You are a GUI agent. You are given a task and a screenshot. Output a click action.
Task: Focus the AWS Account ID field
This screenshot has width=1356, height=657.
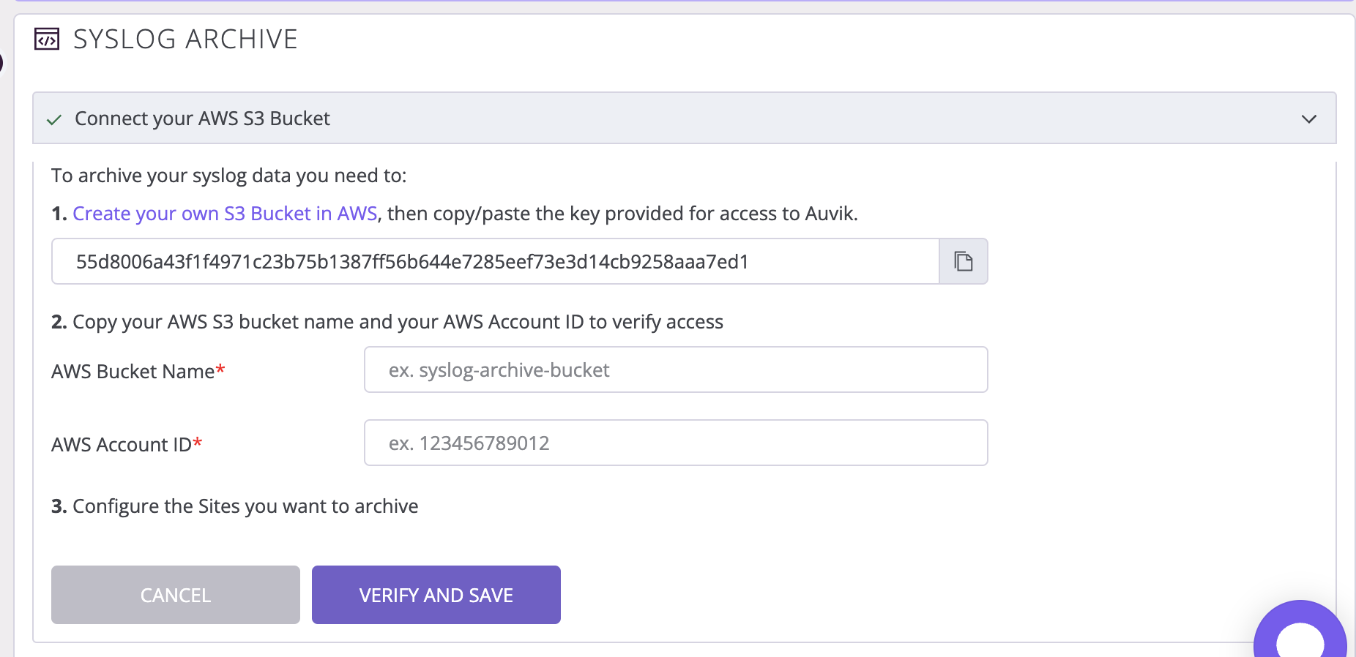pyautogui.click(x=676, y=443)
